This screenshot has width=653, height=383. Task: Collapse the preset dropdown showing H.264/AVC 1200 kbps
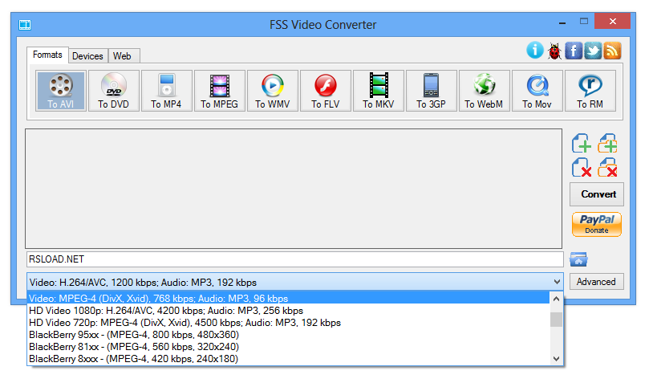pos(557,282)
